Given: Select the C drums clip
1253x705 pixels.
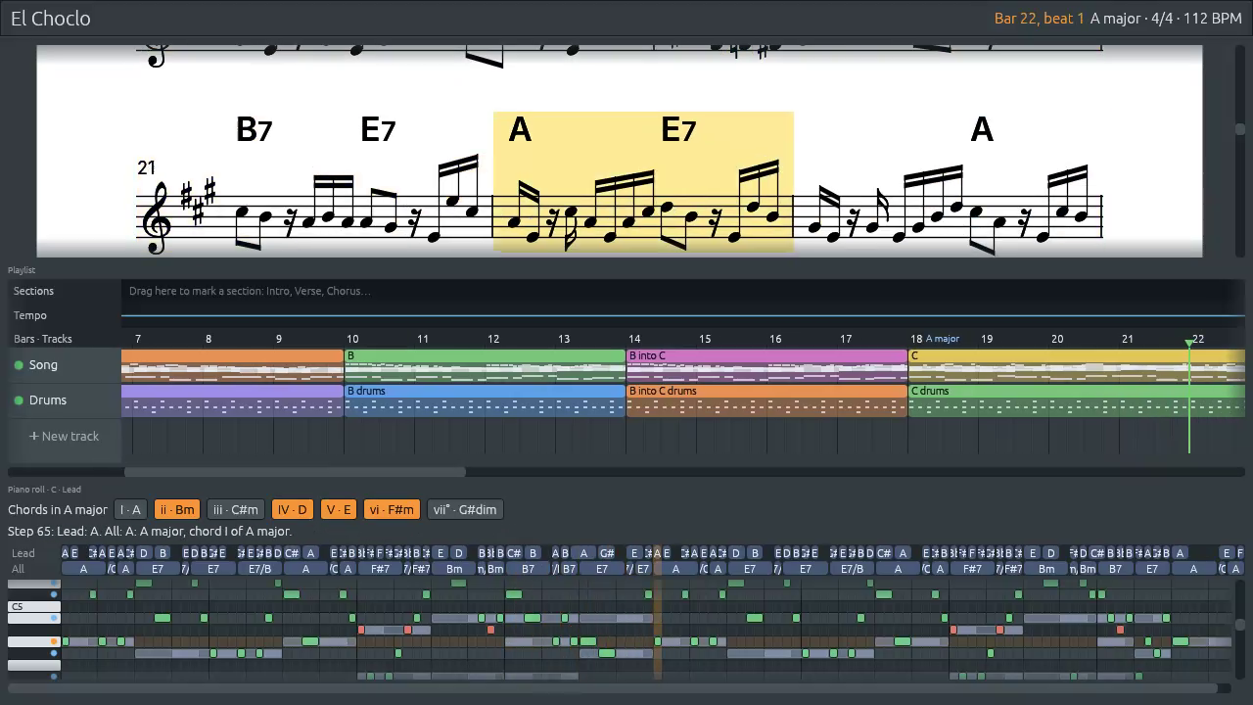Looking at the screenshot, I should click(1077, 400).
